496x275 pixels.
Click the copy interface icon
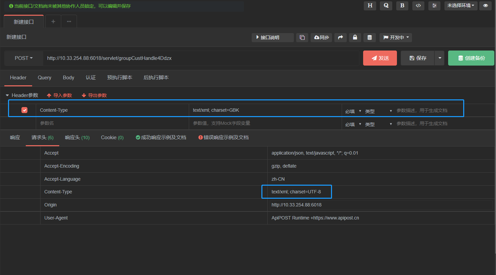click(x=302, y=37)
